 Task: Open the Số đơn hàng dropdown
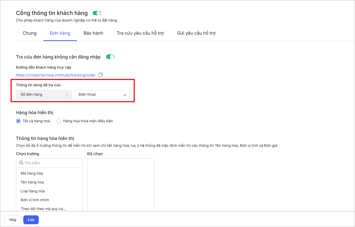44,94
